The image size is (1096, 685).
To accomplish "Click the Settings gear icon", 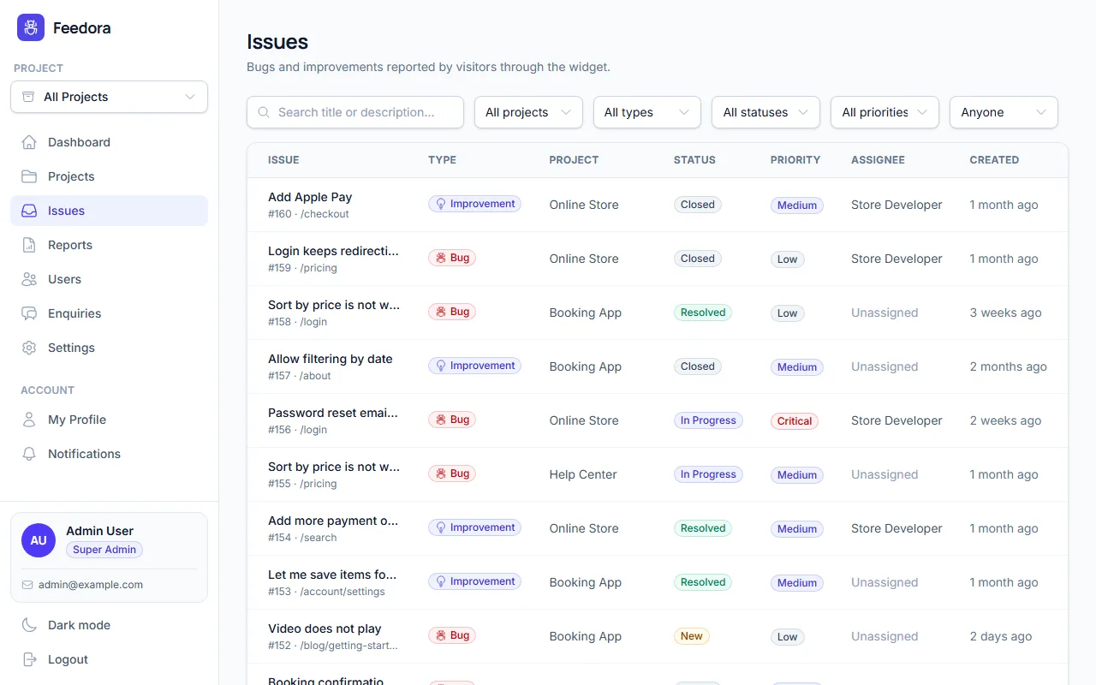I will pyautogui.click(x=29, y=348).
